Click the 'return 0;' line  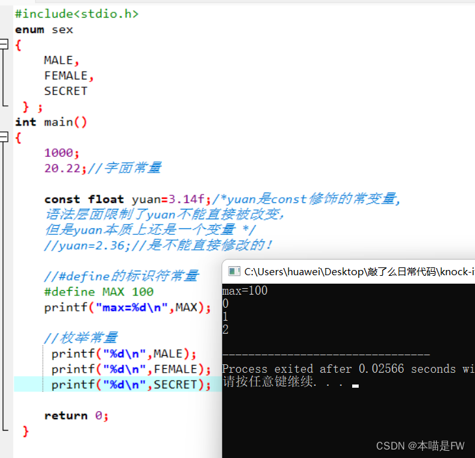click(76, 416)
